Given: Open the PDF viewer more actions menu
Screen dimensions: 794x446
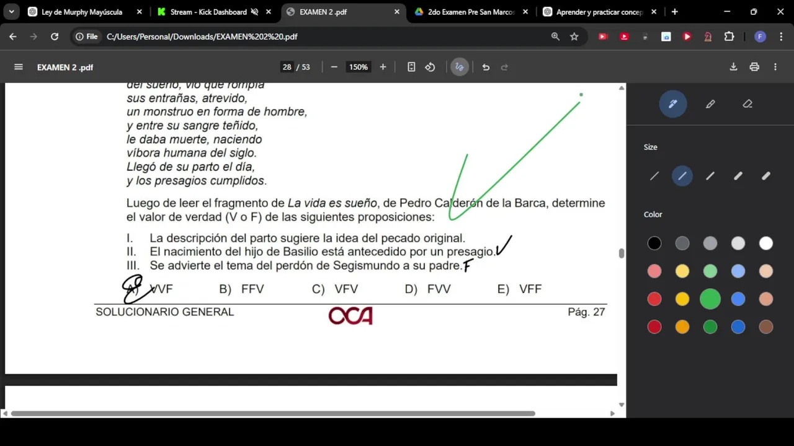Looking at the screenshot, I should tap(775, 67).
